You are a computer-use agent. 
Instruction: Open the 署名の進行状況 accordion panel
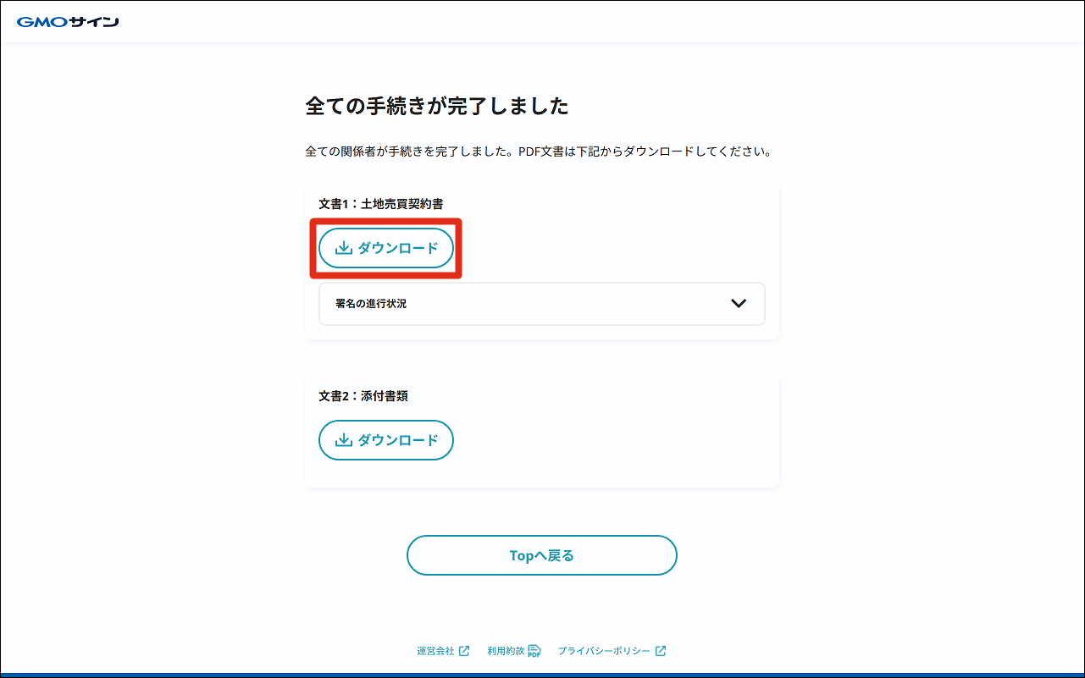(541, 304)
